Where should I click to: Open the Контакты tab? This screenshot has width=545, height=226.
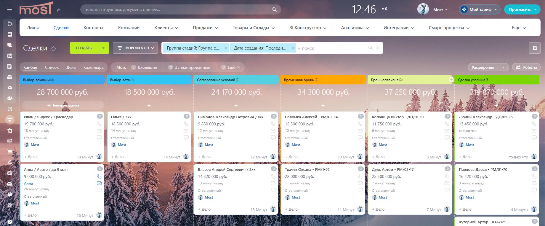coord(93,28)
